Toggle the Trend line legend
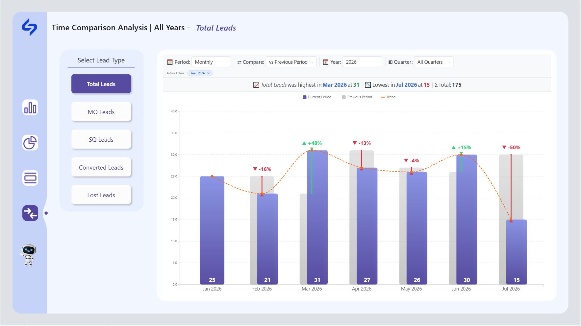The height and width of the screenshot is (326, 581). (x=388, y=97)
